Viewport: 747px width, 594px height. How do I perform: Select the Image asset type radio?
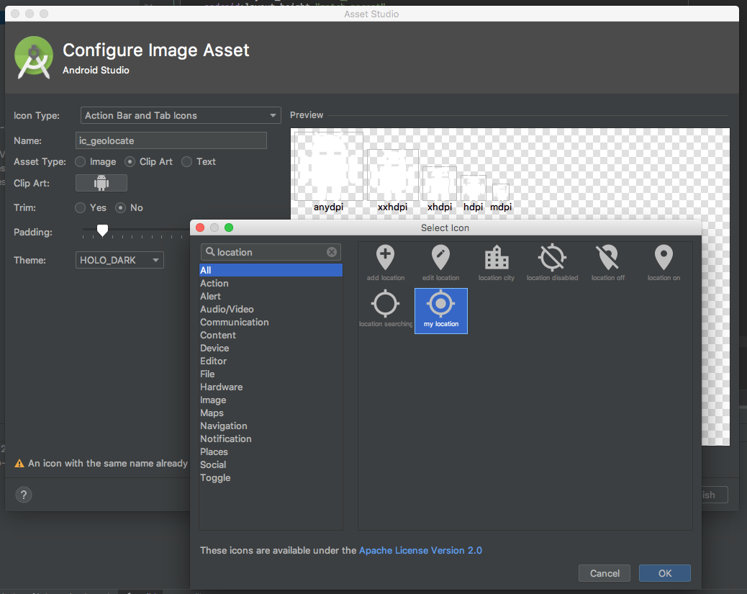(x=81, y=162)
